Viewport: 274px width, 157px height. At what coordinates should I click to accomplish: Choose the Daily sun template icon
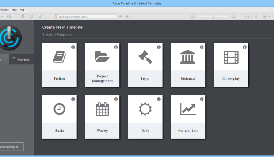pyautogui.click(x=145, y=109)
